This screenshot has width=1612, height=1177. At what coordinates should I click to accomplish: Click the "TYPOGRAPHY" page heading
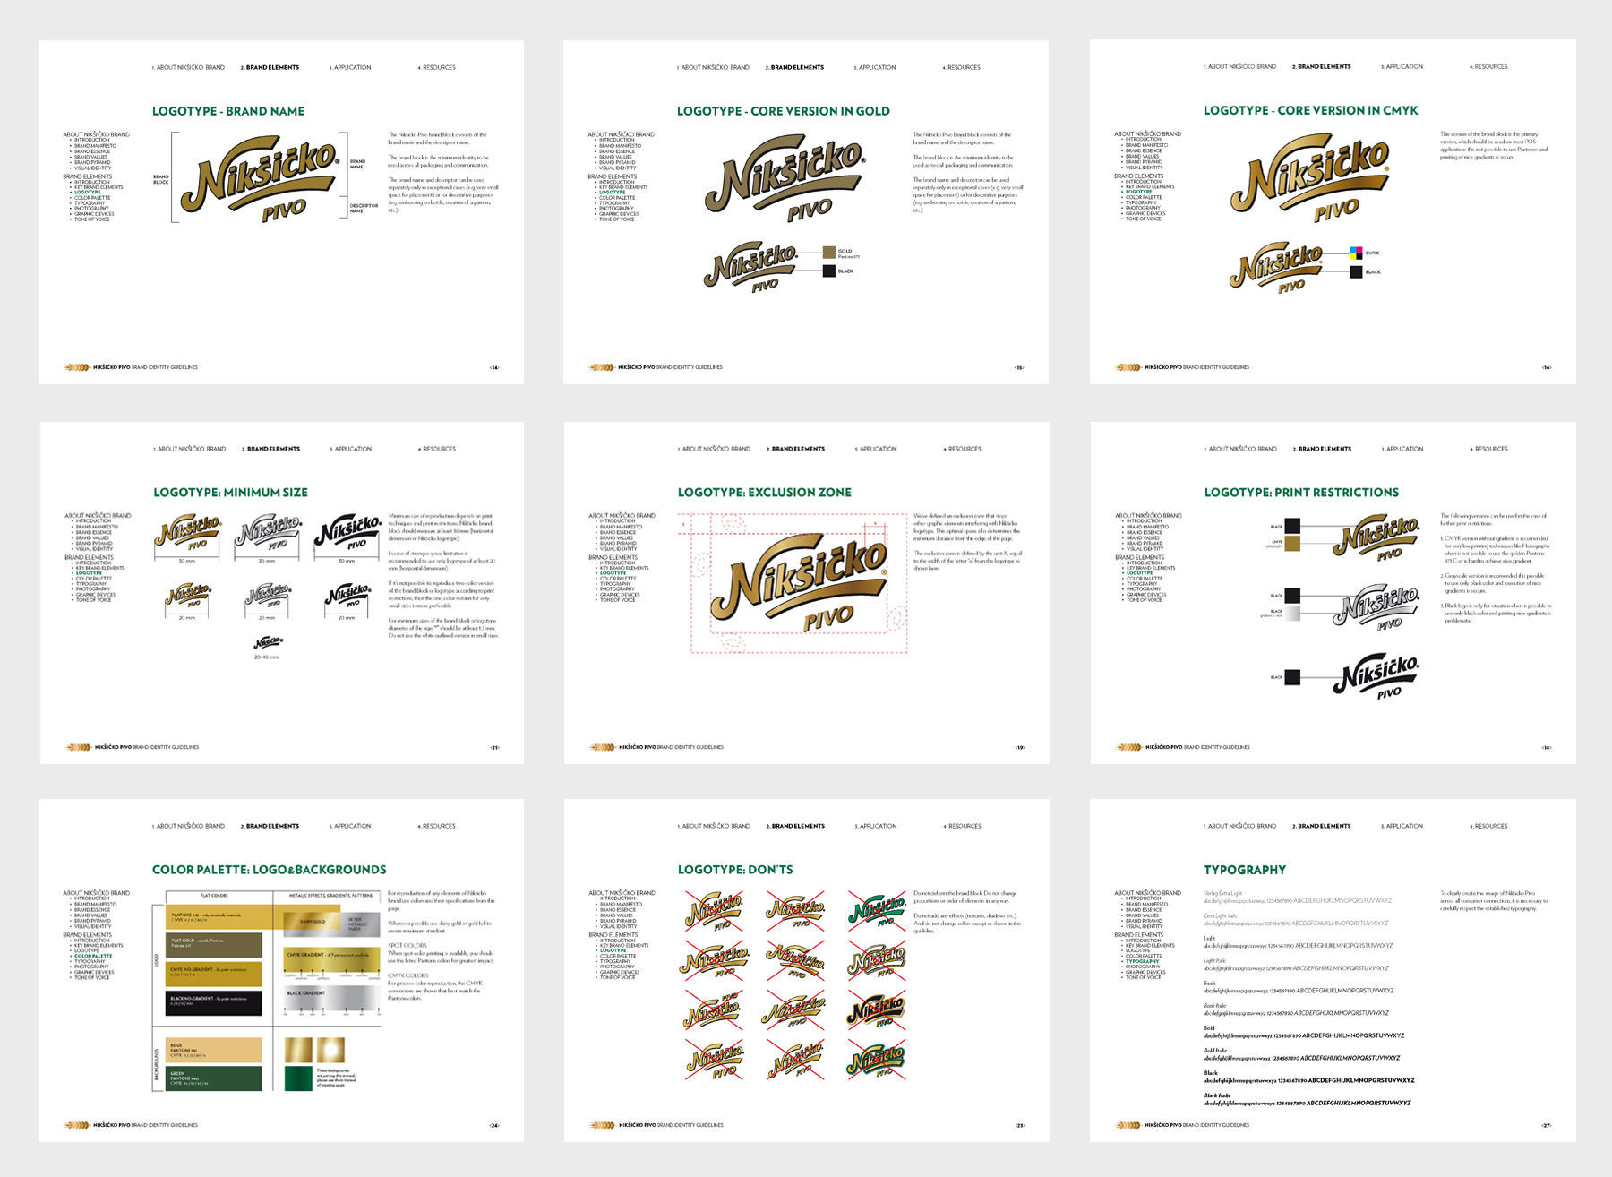1245,870
